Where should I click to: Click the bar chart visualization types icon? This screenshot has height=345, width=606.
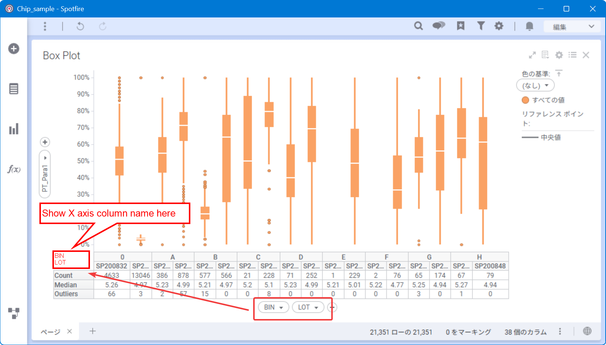pos(14,129)
